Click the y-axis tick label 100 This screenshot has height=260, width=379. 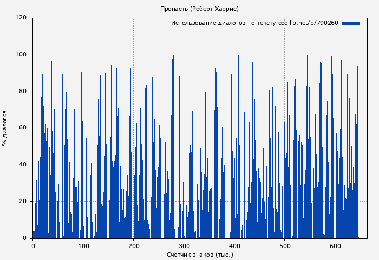coord(21,55)
